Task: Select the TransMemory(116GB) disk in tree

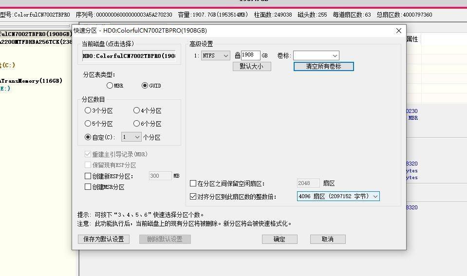Action: click(31, 81)
